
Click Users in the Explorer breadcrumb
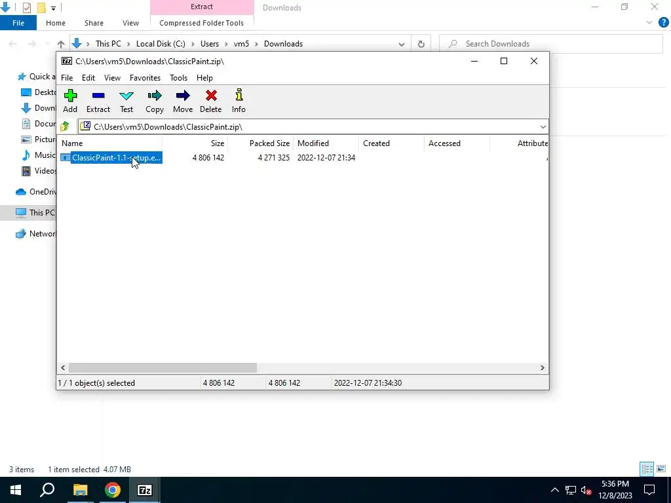(x=210, y=44)
